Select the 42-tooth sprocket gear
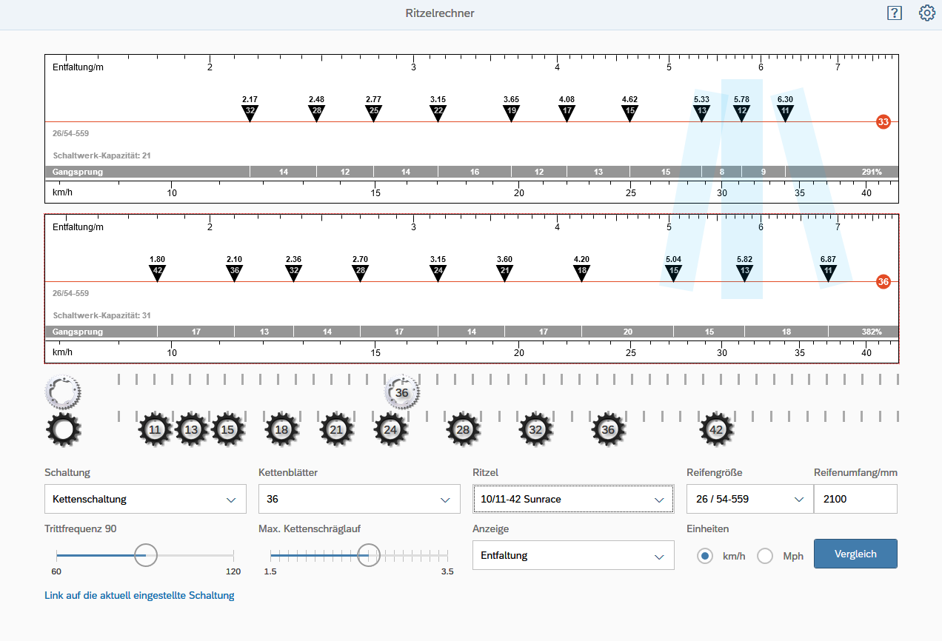 716,430
